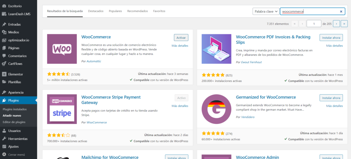This screenshot has height=159, width=351.
Task: Click the CartFlows sidebar icon
Action: tap(4, 64)
